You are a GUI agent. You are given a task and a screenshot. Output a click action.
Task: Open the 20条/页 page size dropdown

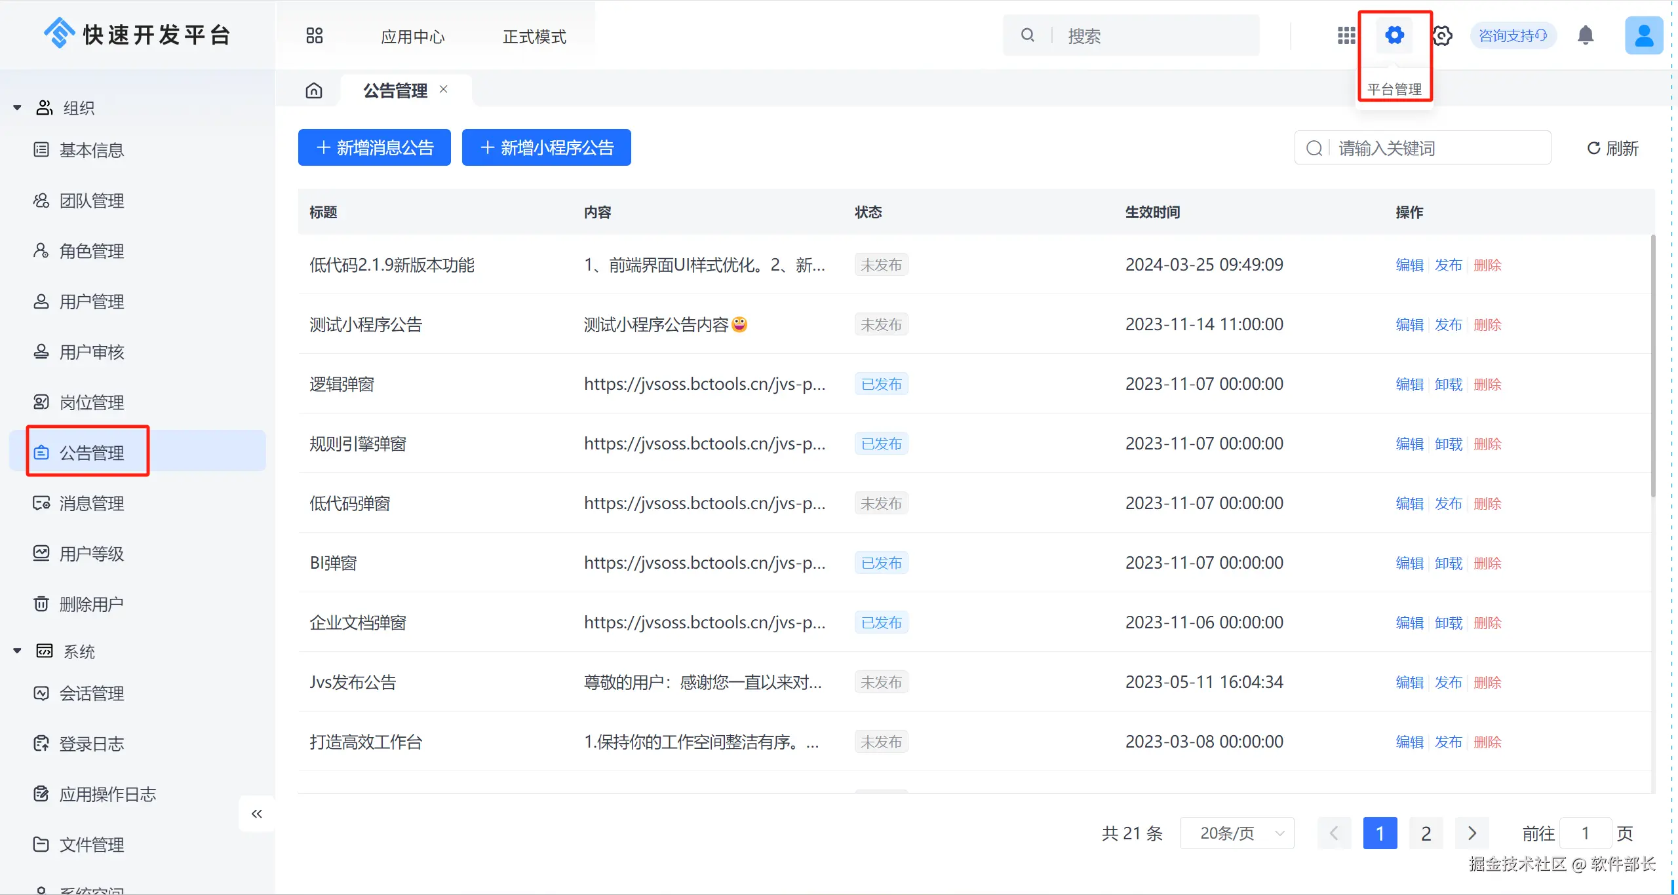pos(1236,833)
